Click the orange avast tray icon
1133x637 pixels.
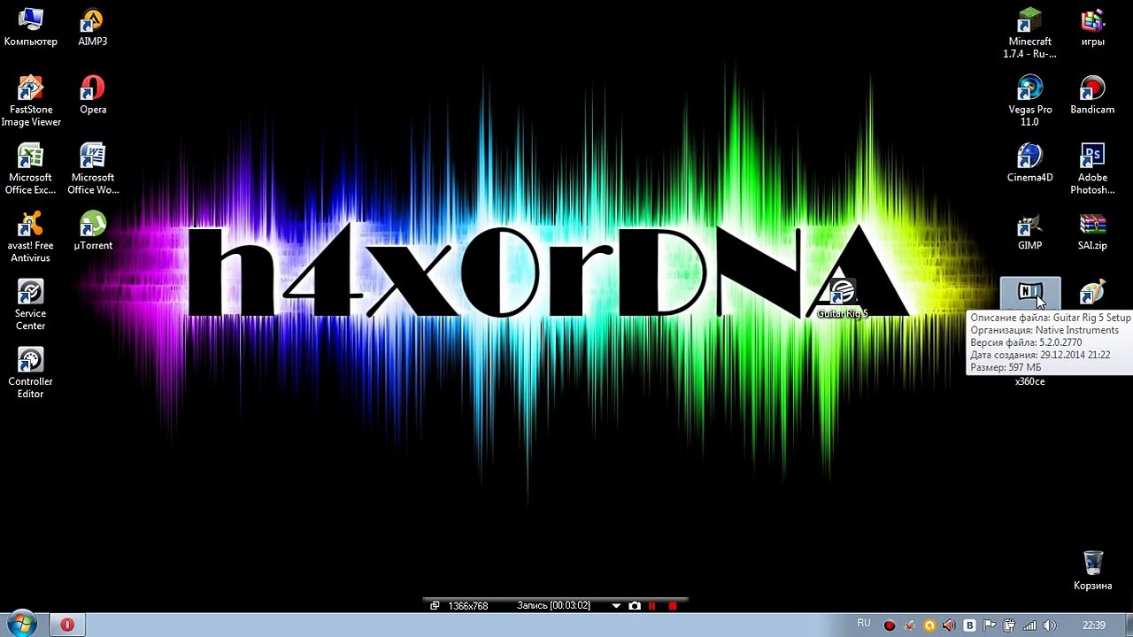pos(929,625)
